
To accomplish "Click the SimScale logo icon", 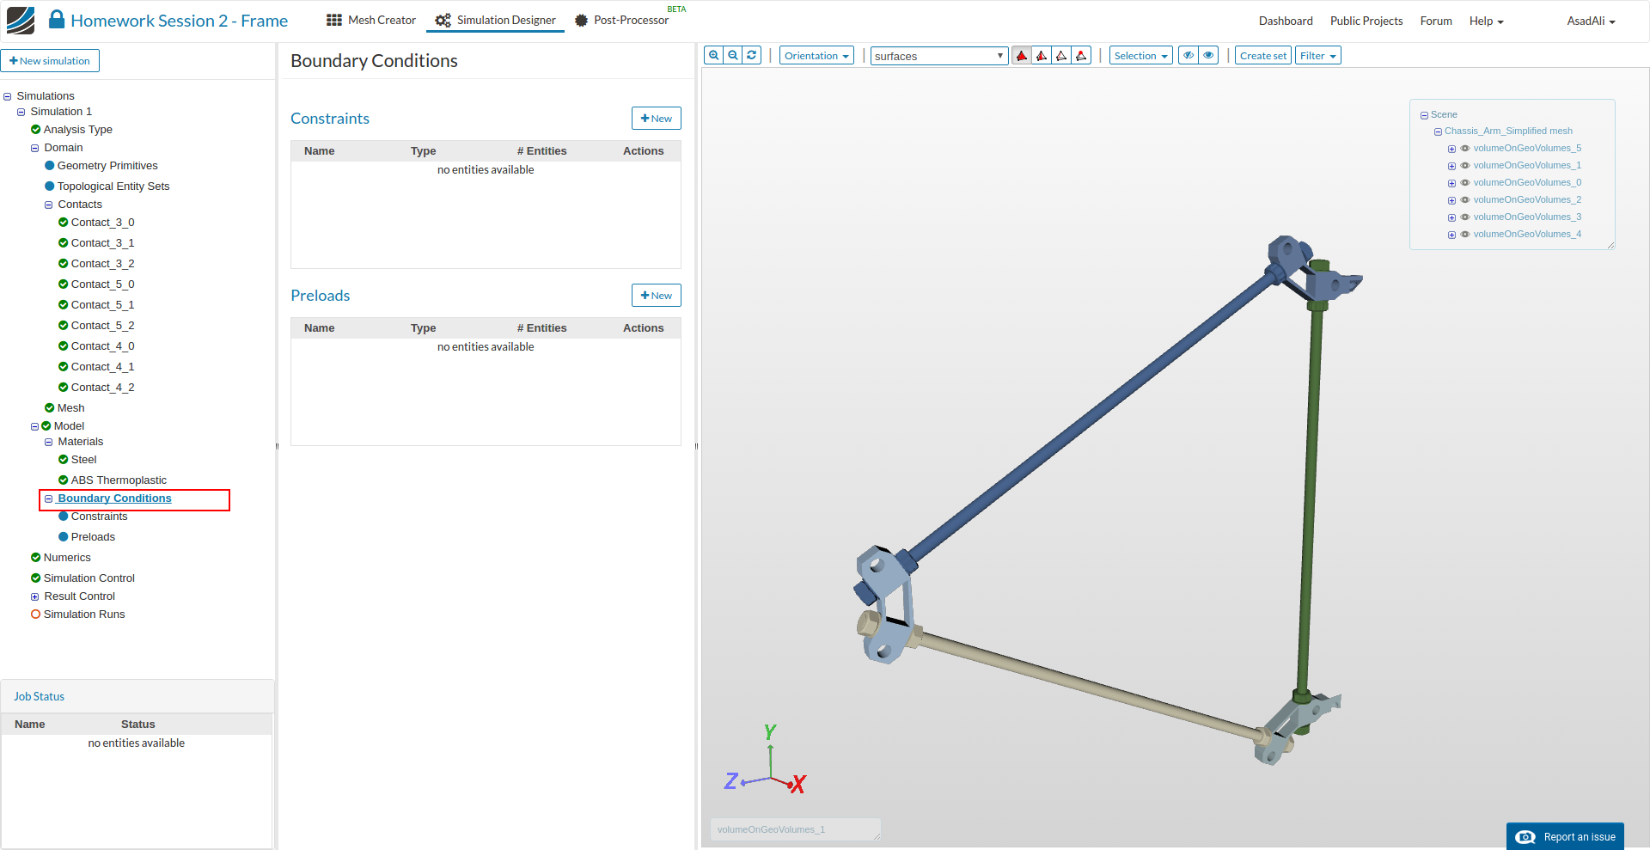I will click(x=21, y=21).
